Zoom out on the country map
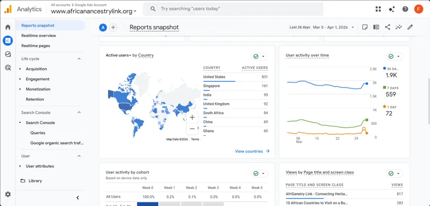Screen dimensions: 430x206 click(192, 128)
